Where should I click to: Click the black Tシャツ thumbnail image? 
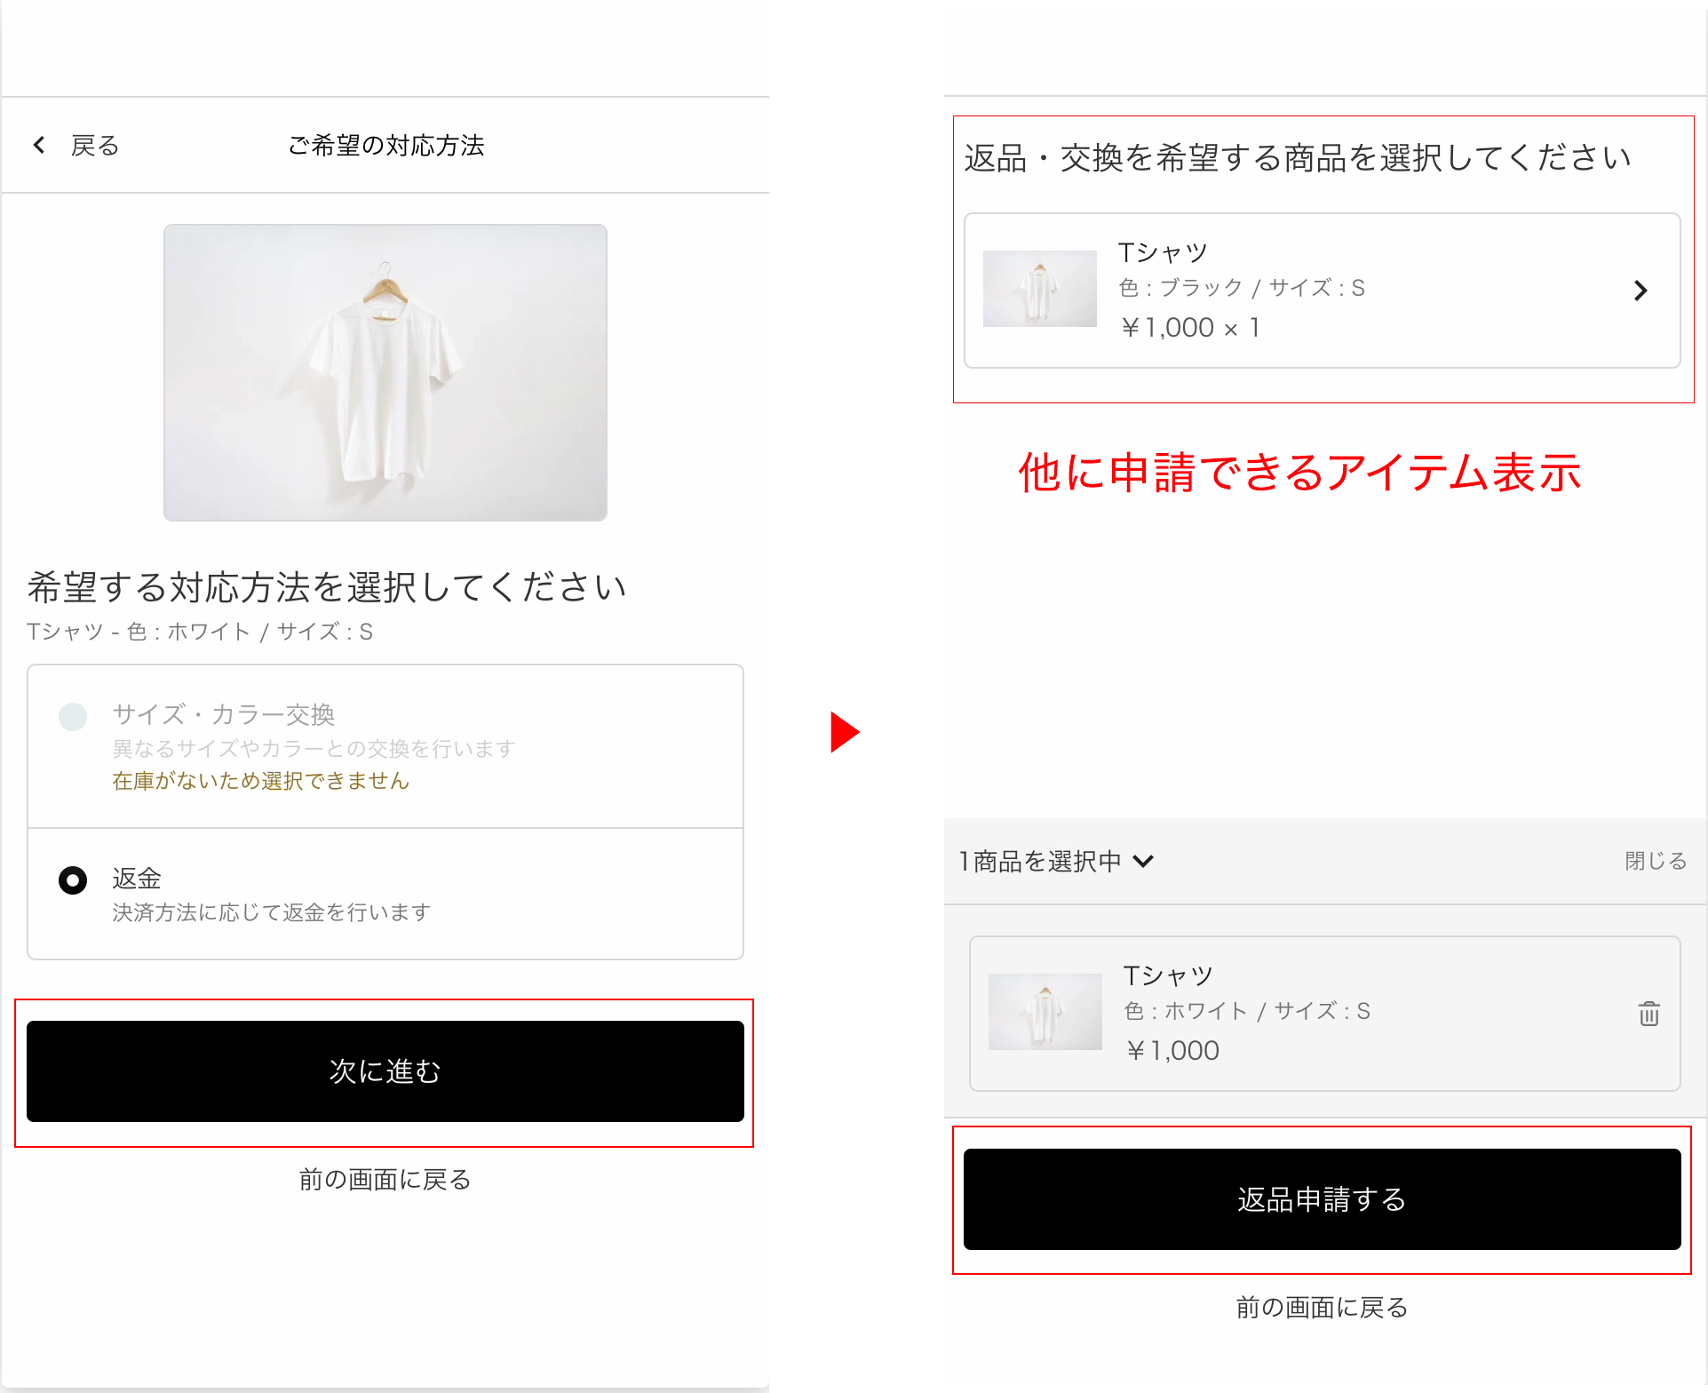(1039, 289)
